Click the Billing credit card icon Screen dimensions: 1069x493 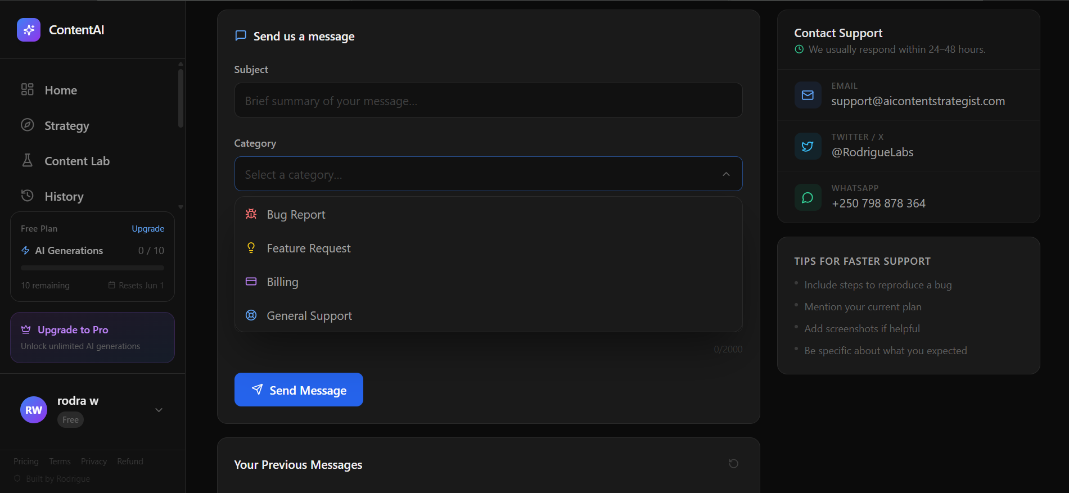pyautogui.click(x=251, y=282)
